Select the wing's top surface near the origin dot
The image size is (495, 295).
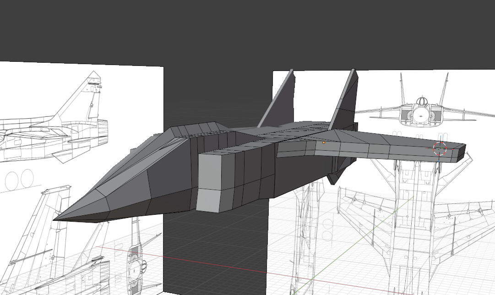(348, 146)
